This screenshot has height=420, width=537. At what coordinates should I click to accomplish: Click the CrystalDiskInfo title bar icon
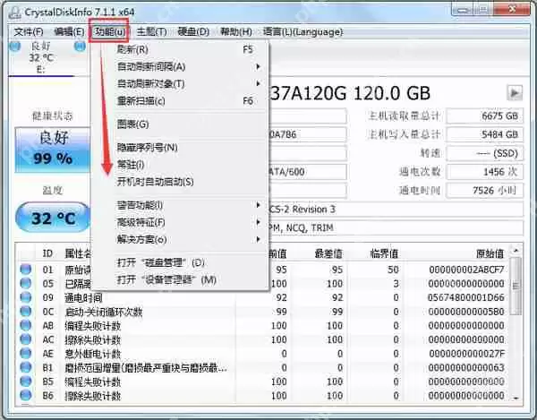pyautogui.click(x=14, y=13)
